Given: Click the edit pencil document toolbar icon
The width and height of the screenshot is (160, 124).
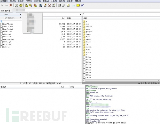Looking at the screenshot, I should (x=45, y=5).
